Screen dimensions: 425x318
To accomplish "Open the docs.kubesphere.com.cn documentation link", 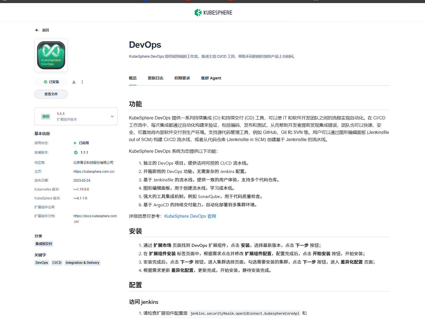I will click(x=95, y=219).
